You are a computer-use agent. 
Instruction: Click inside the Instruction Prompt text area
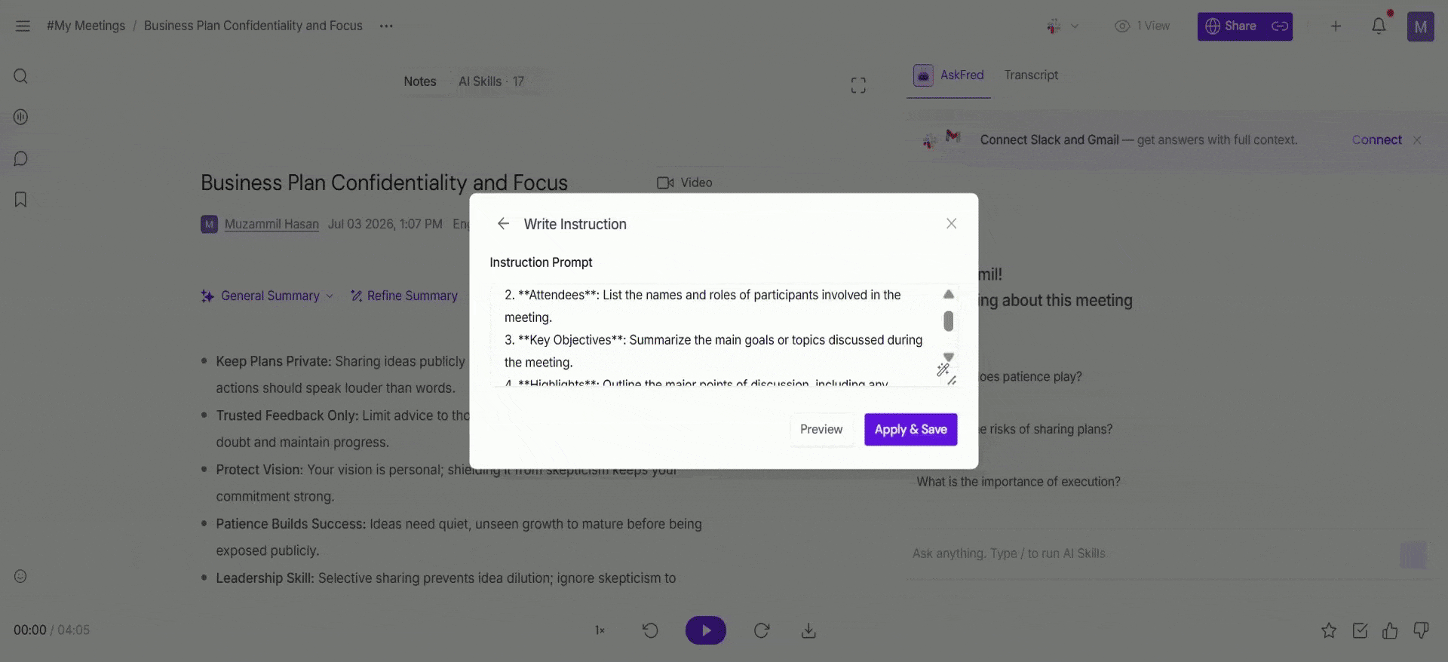click(x=716, y=336)
